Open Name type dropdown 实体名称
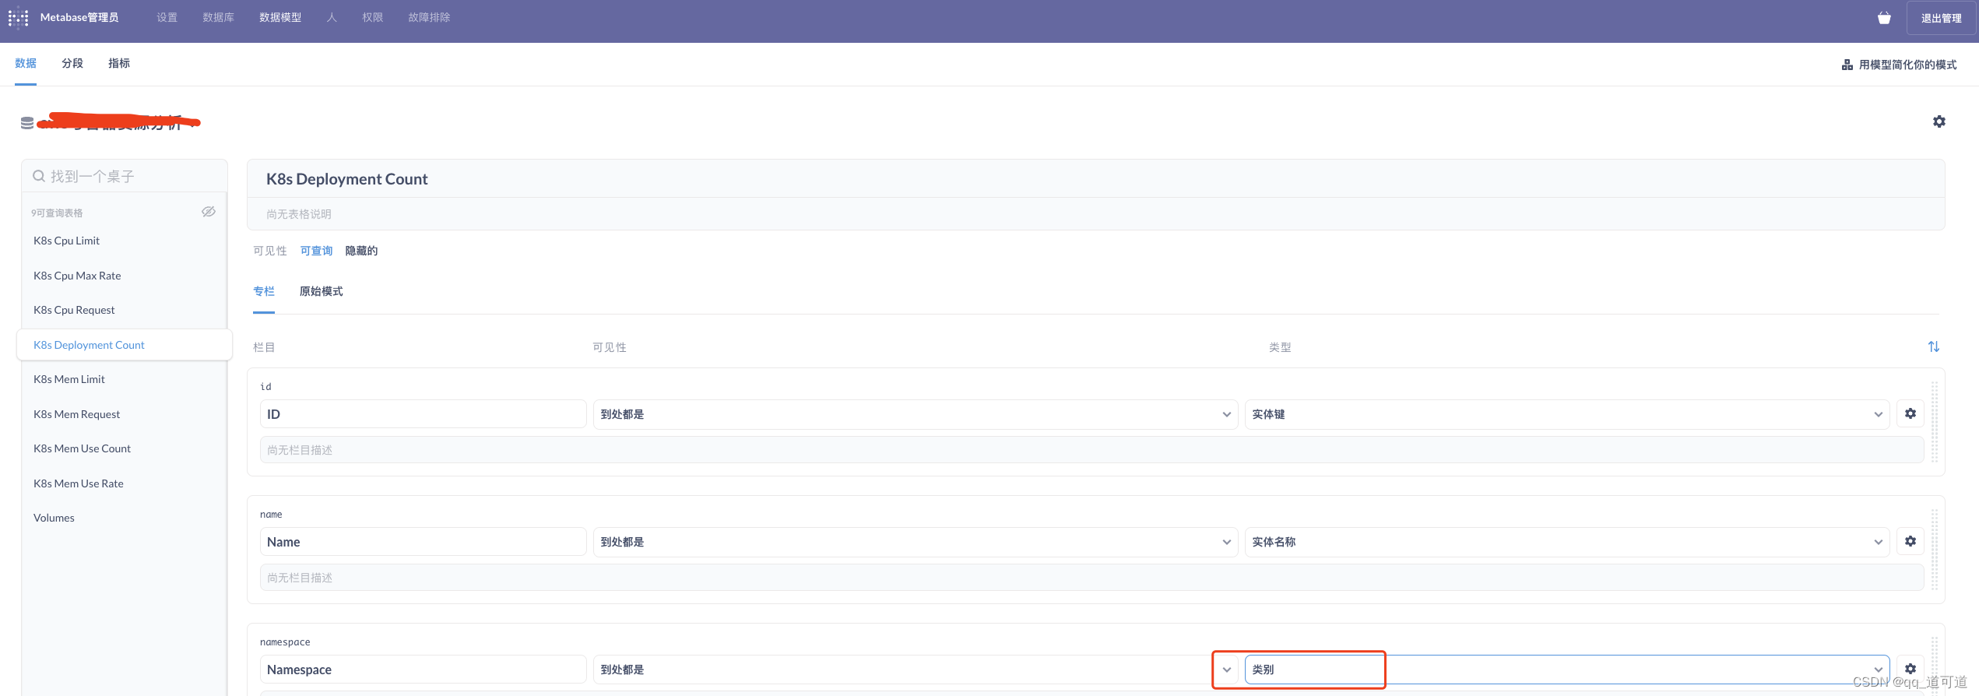This screenshot has width=1979, height=696. pyautogui.click(x=1567, y=542)
